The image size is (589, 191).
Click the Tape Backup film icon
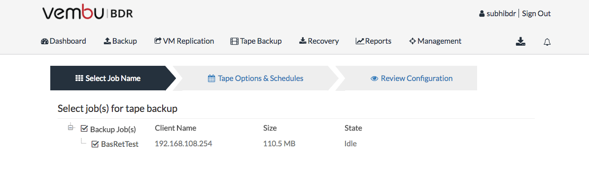tap(235, 41)
